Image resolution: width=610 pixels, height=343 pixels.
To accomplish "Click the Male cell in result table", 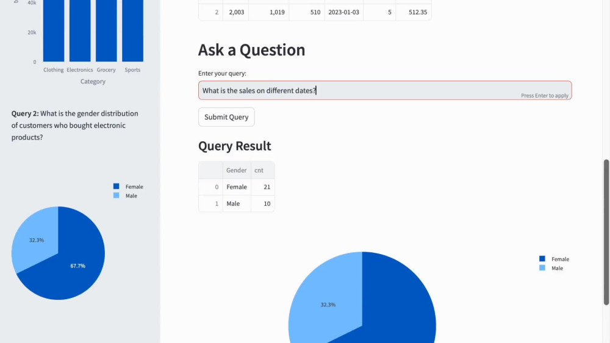I will click(x=237, y=203).
